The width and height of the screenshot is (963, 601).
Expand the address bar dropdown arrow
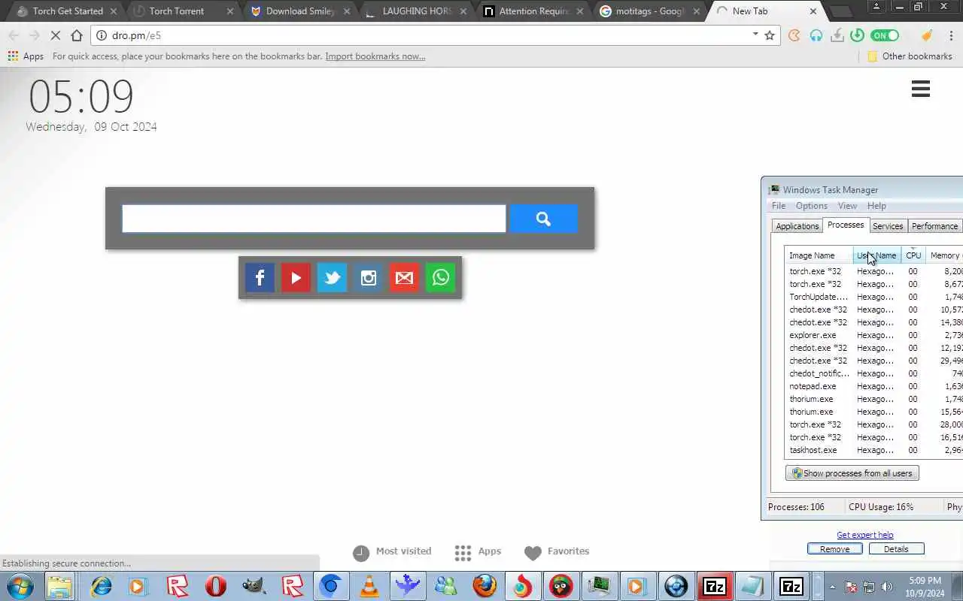click(755, 35)
